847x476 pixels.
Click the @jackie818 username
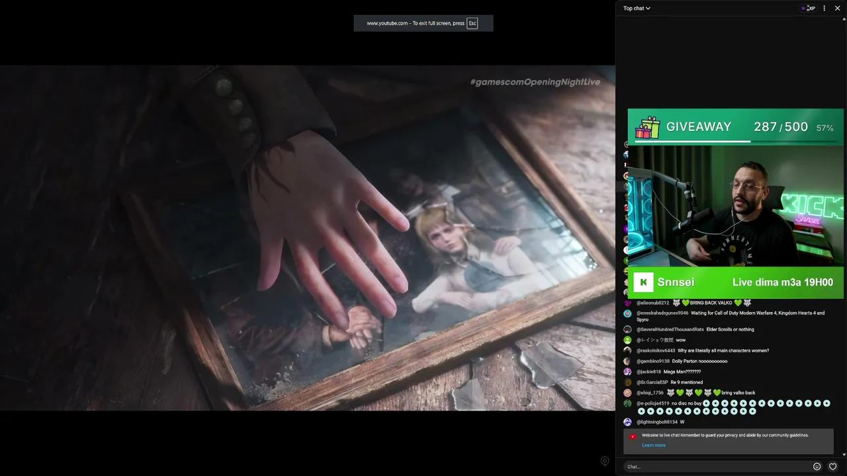[x=648, y=372]
